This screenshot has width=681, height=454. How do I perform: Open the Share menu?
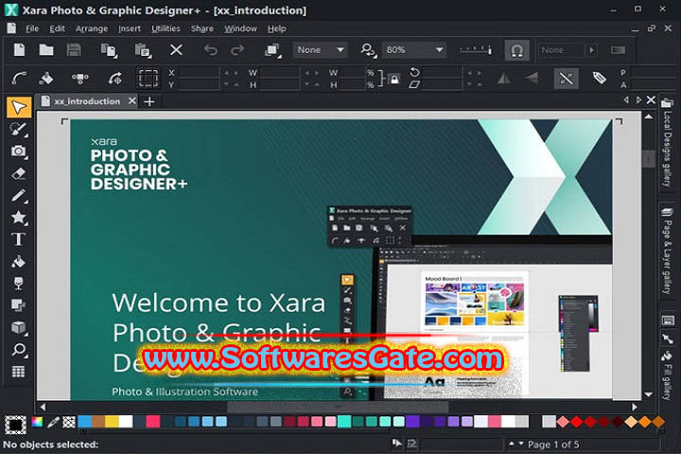pos(202,28)
